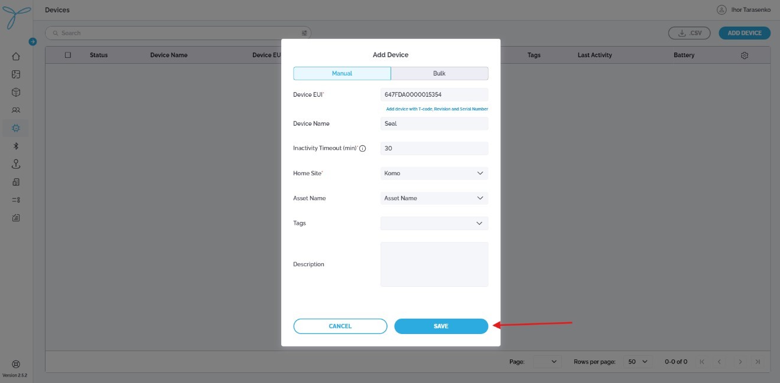Image resolution: width=780 pixels, height=383 pixels.
Task: Click the cube assets icon in sidebar
Action: [16, 93]
